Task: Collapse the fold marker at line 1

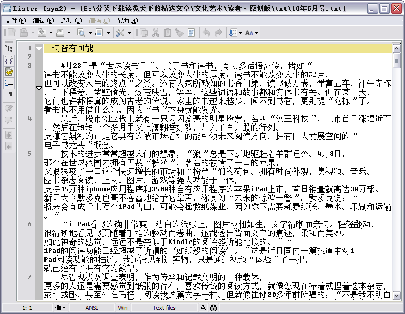Action: (x=39, y=48)
